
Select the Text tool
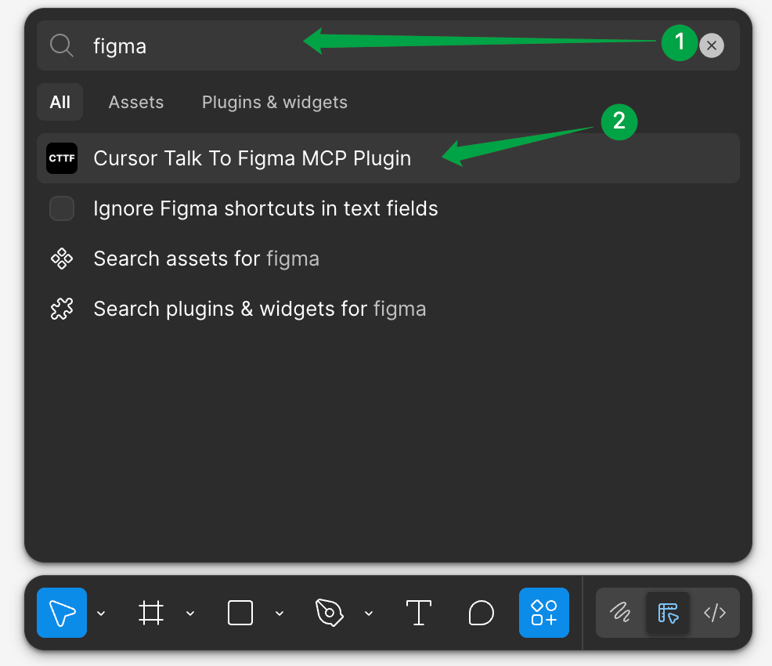(419, 613)
